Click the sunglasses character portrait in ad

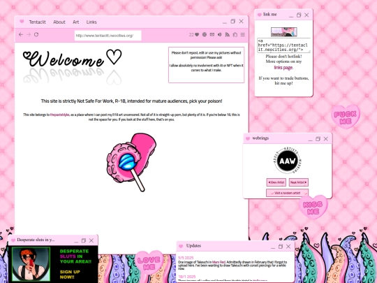pos(31,264)
